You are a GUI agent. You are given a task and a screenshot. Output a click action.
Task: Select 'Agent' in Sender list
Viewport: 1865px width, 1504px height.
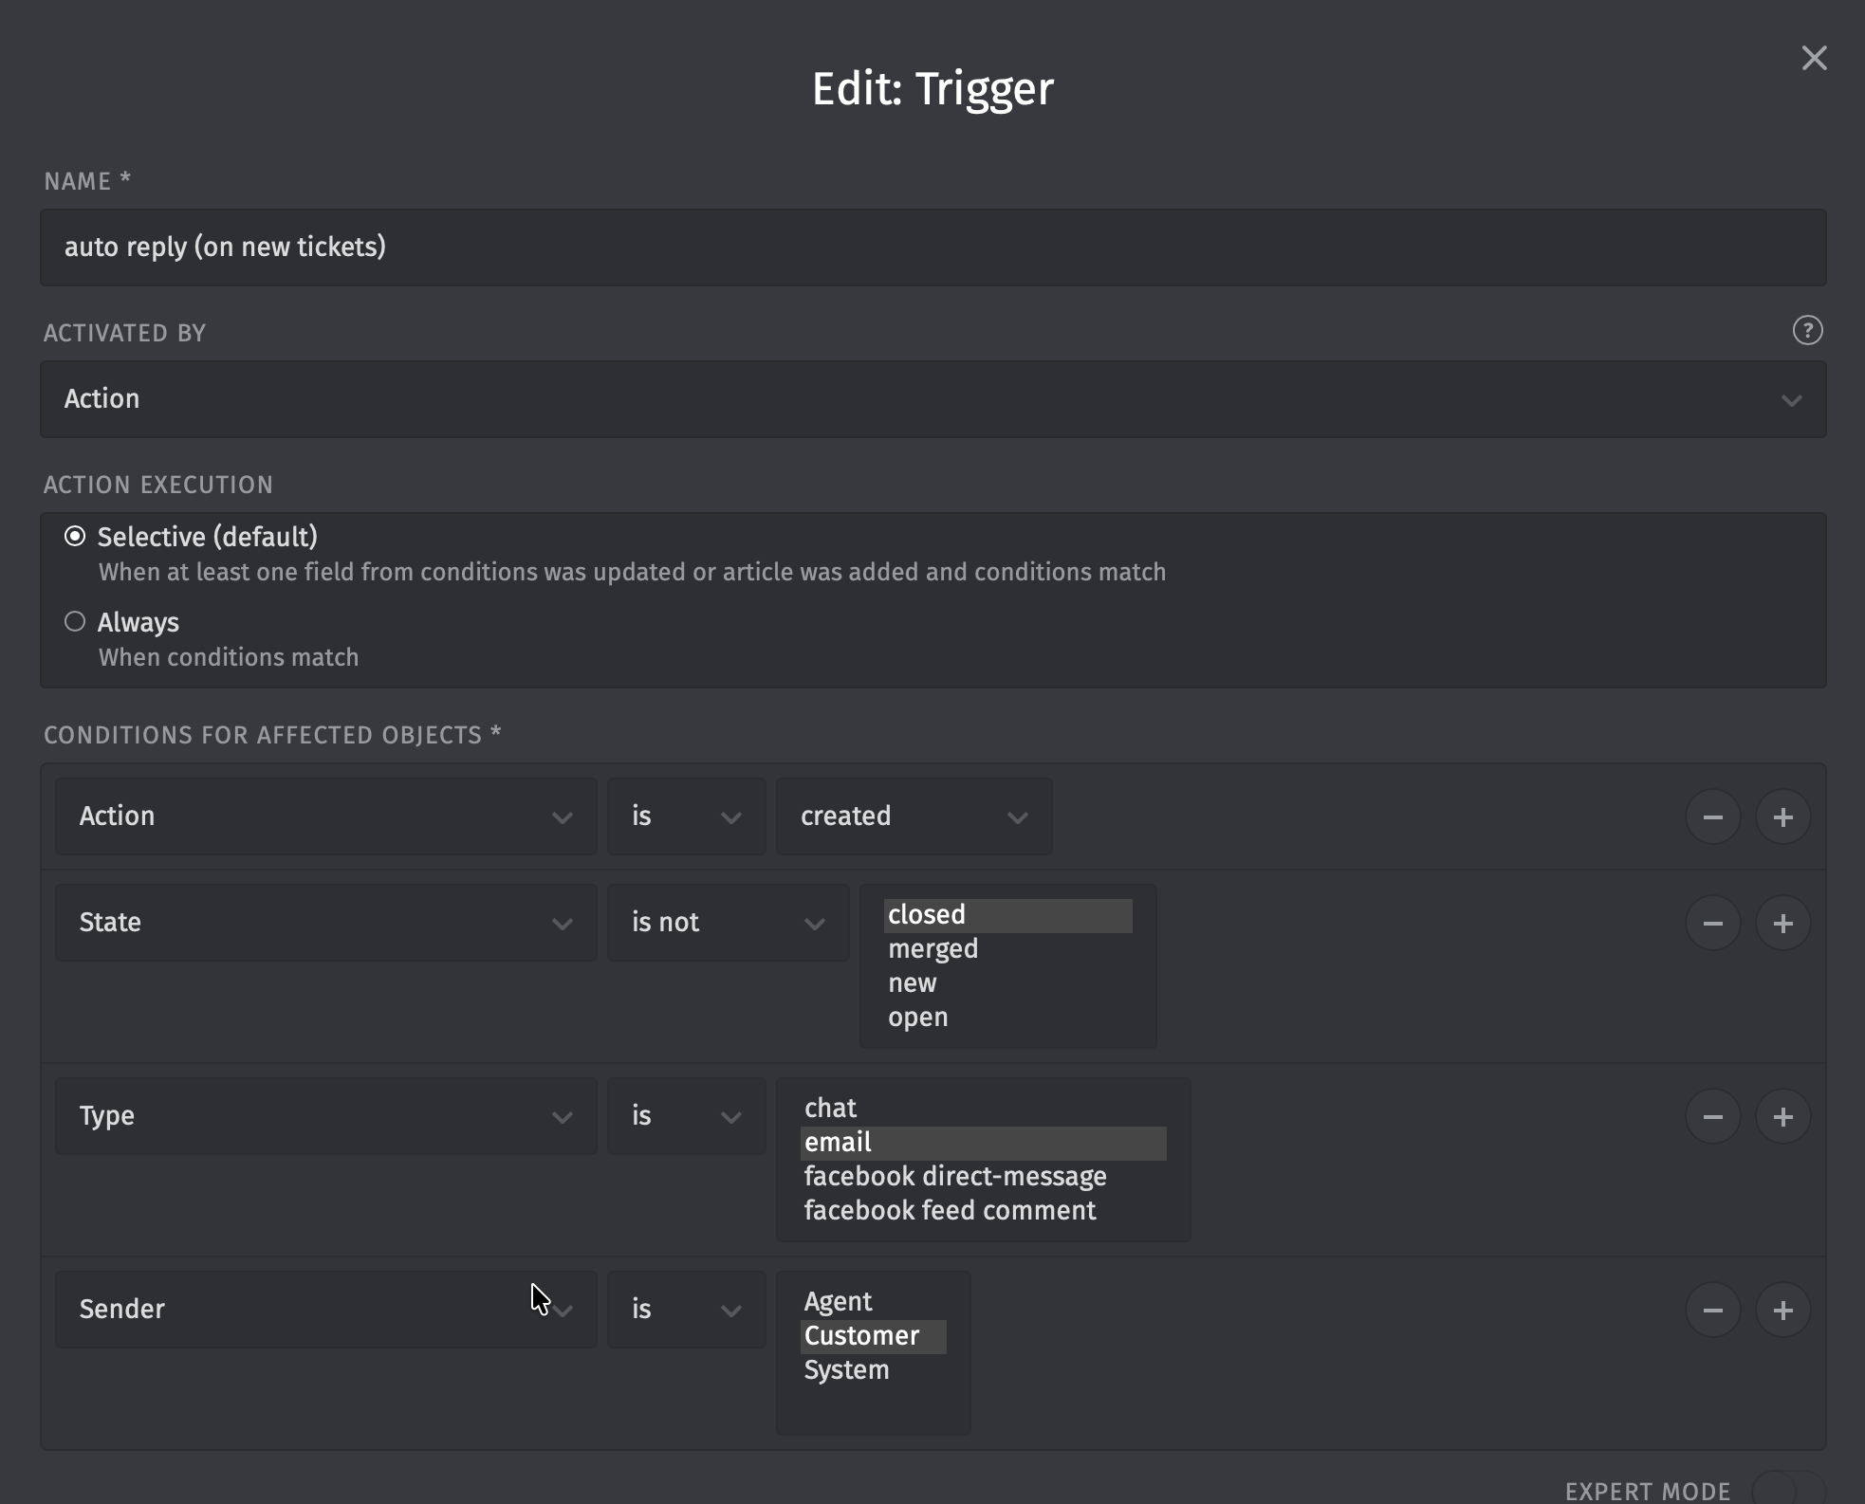click(838, 1302)
